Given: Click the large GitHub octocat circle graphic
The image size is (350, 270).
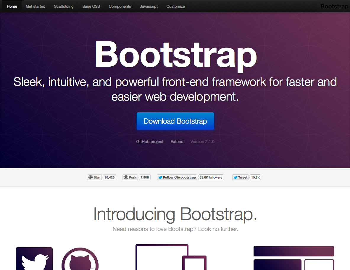Looking at the screenshot, I should (x=80, y=259).
